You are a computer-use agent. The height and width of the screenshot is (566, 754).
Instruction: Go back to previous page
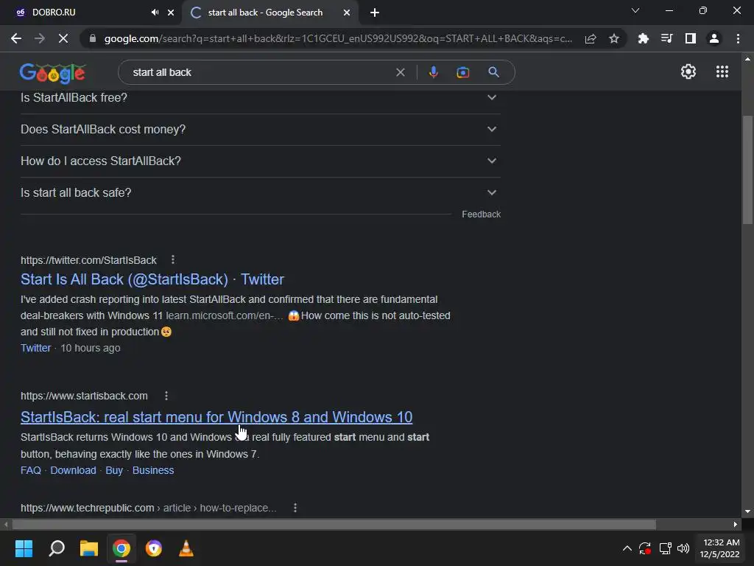[x=16, y=38]
